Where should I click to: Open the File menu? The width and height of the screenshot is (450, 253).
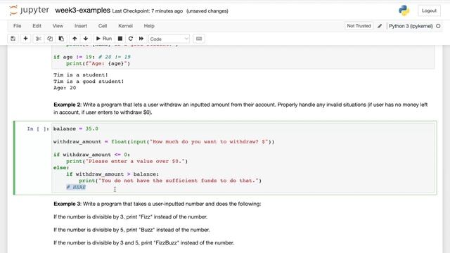17,26
